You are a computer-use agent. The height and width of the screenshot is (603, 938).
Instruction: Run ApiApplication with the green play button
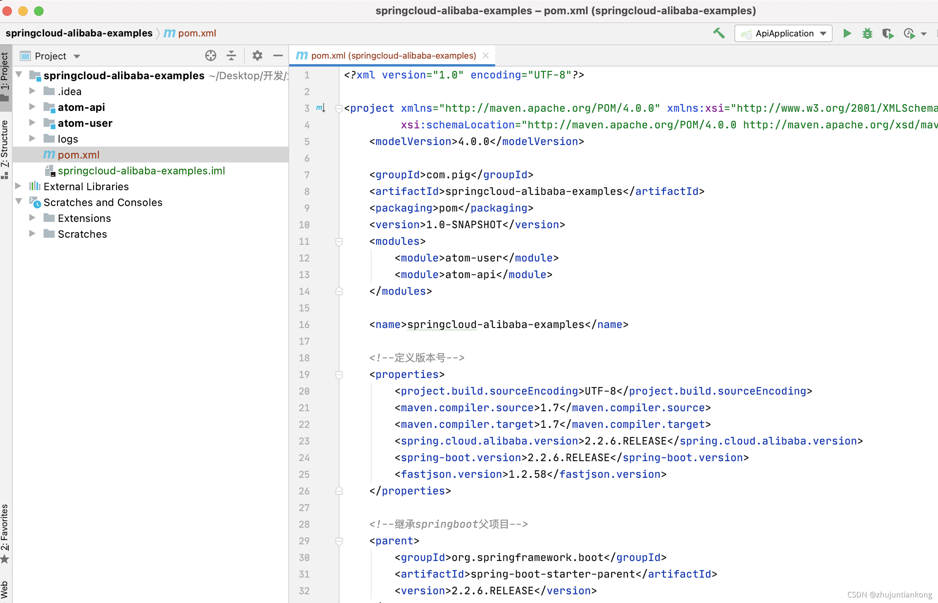click(847, 33)
